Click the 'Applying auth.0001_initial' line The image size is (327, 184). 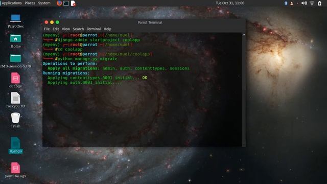point(84,83)
